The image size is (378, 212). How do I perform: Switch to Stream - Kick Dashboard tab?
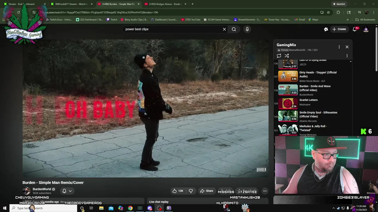point(25,4)
